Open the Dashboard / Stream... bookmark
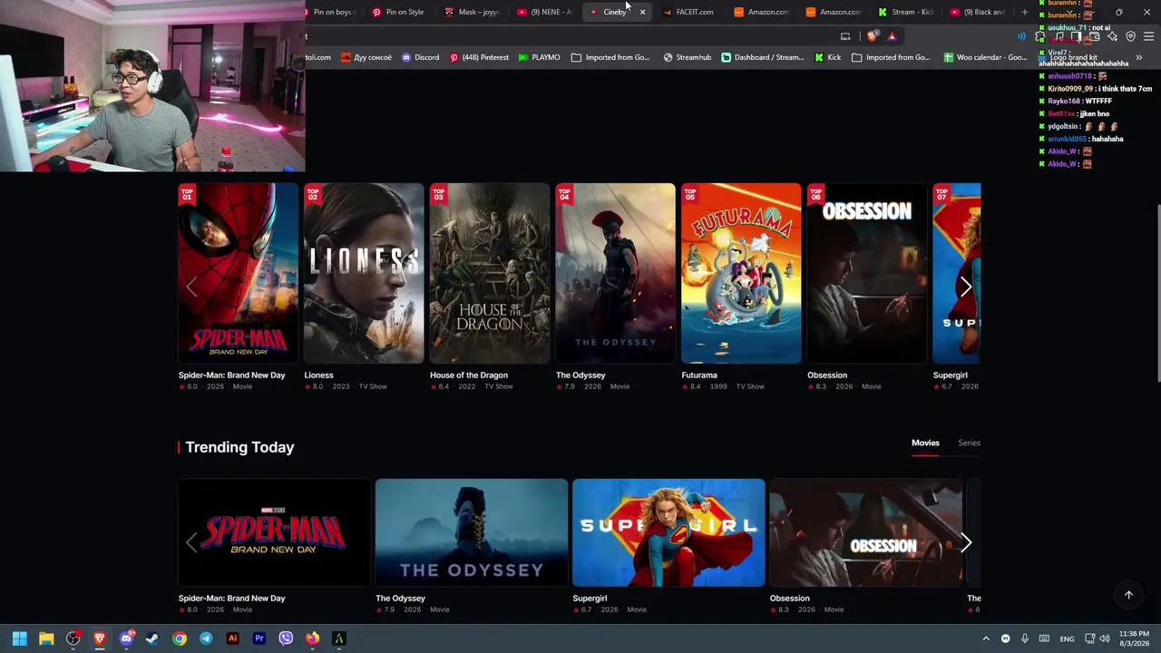Viewport: 1161px width, 653px height. pyautogui.click(x=763, y=57)
